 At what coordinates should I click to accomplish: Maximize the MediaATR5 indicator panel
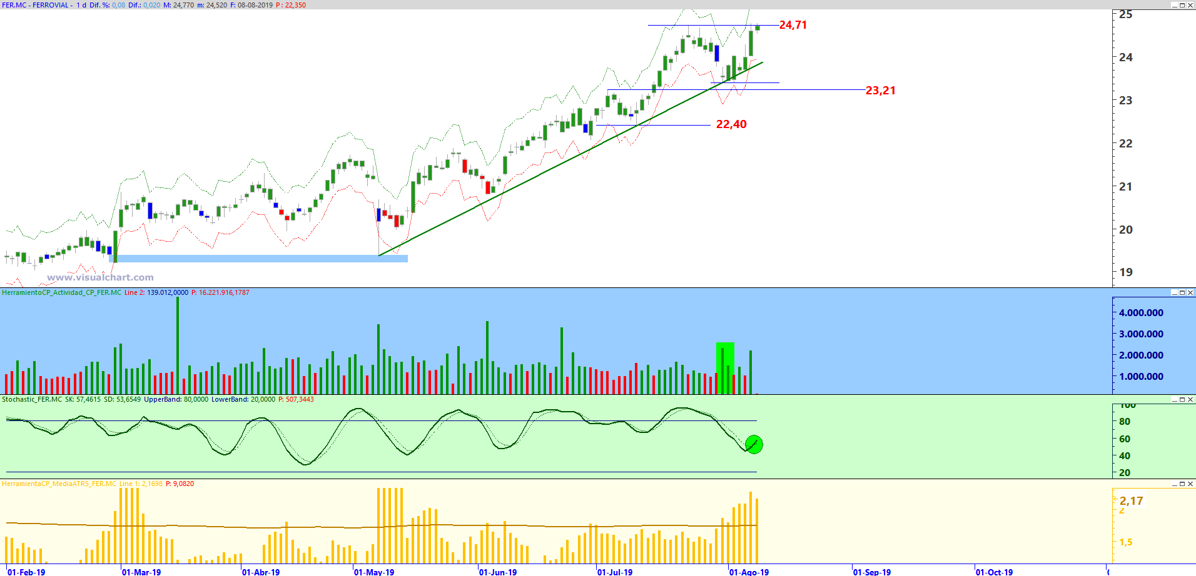point(1182,484)
